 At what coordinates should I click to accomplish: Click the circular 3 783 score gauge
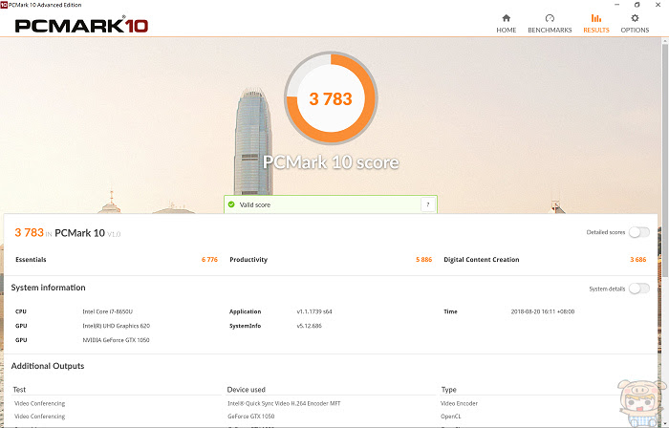[331, 98]
